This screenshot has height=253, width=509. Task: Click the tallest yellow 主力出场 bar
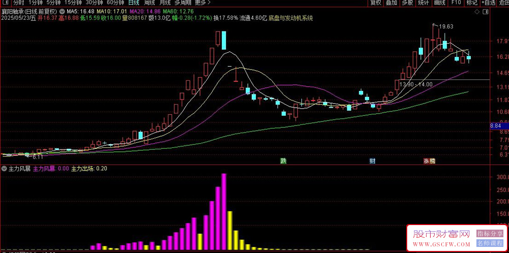(x=230, y=230)
